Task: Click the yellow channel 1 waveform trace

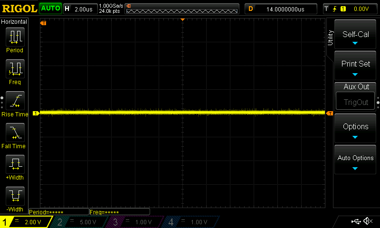Action: tap(182, 113)
